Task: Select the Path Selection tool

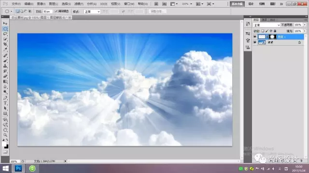Action: click(5, 108)
